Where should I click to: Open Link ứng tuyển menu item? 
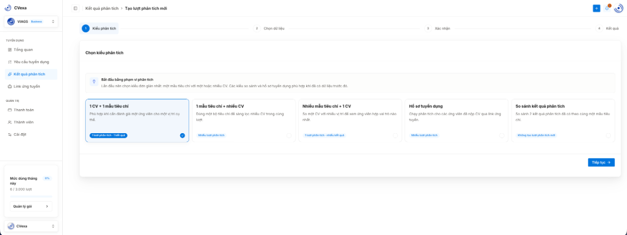point(31,86)
